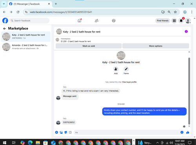Image resolution: width=196 pixels, height=145 pixels.
Task: Click the $1,250 listing title in header
Action: click(76, 41)
